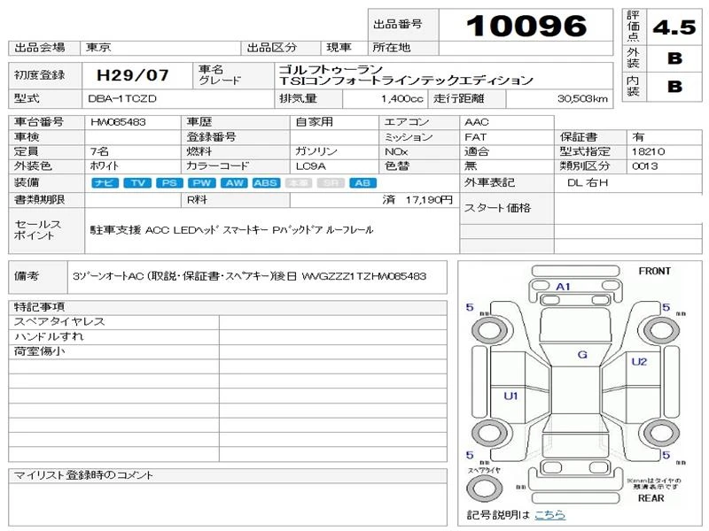Click the air conditioner value AAC

(477, 122)
